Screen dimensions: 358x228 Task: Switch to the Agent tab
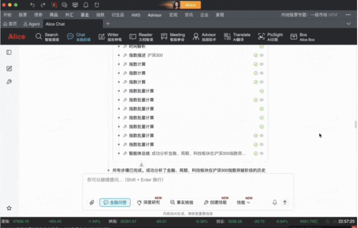click(32, 24)
